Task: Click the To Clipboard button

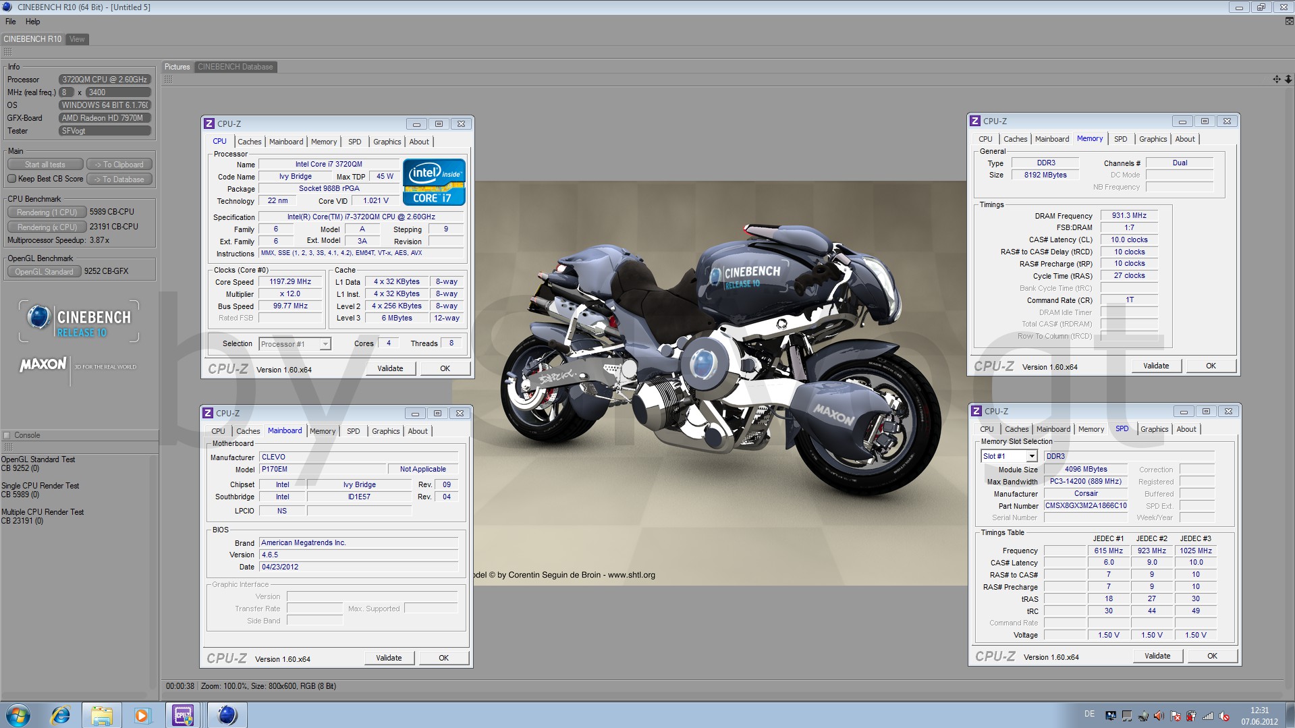Action: coord(119,165)
